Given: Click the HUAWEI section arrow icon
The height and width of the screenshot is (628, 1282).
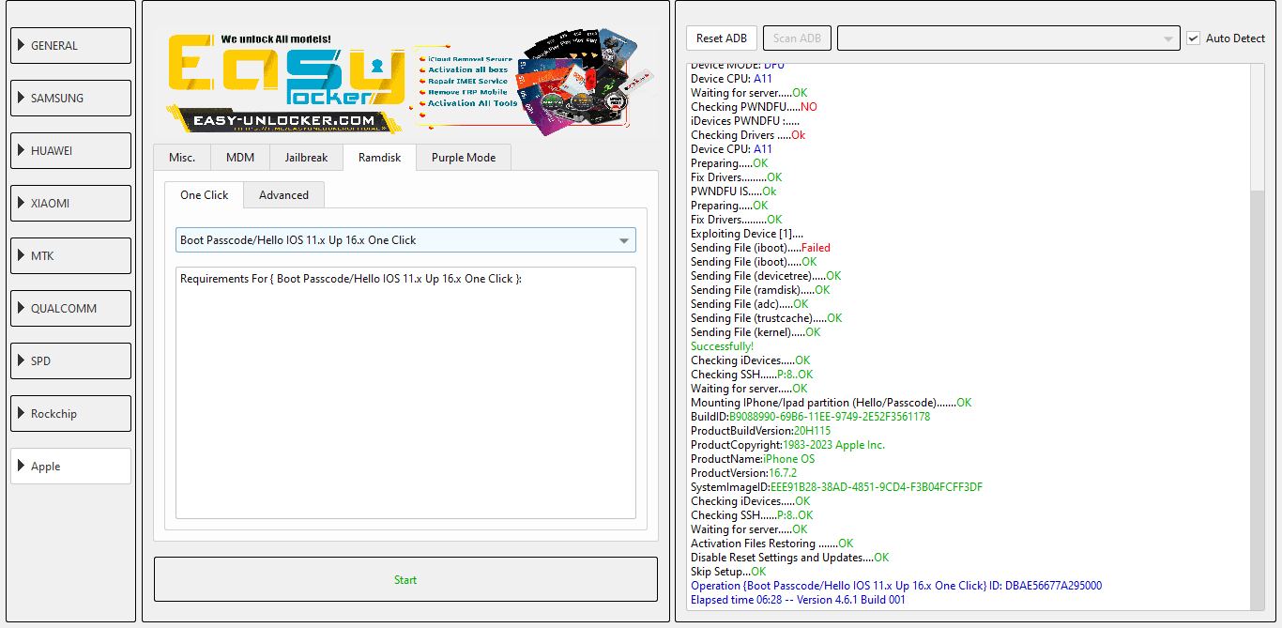Looking at the screenshot, I should click(x=22, y=150).
